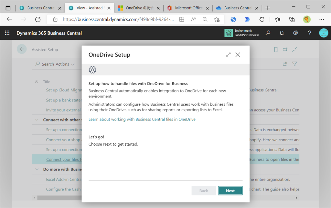The height and width of the screenshot is (208, 331).
Task: Click Search in Assisted Setup toolbar
Action: pyautogui.click(x=45, y=64)
